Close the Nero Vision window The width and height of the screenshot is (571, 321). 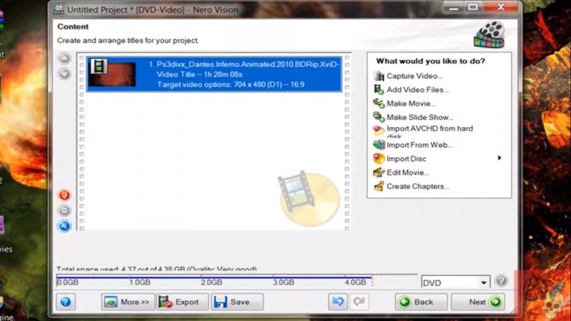[501, 7]
